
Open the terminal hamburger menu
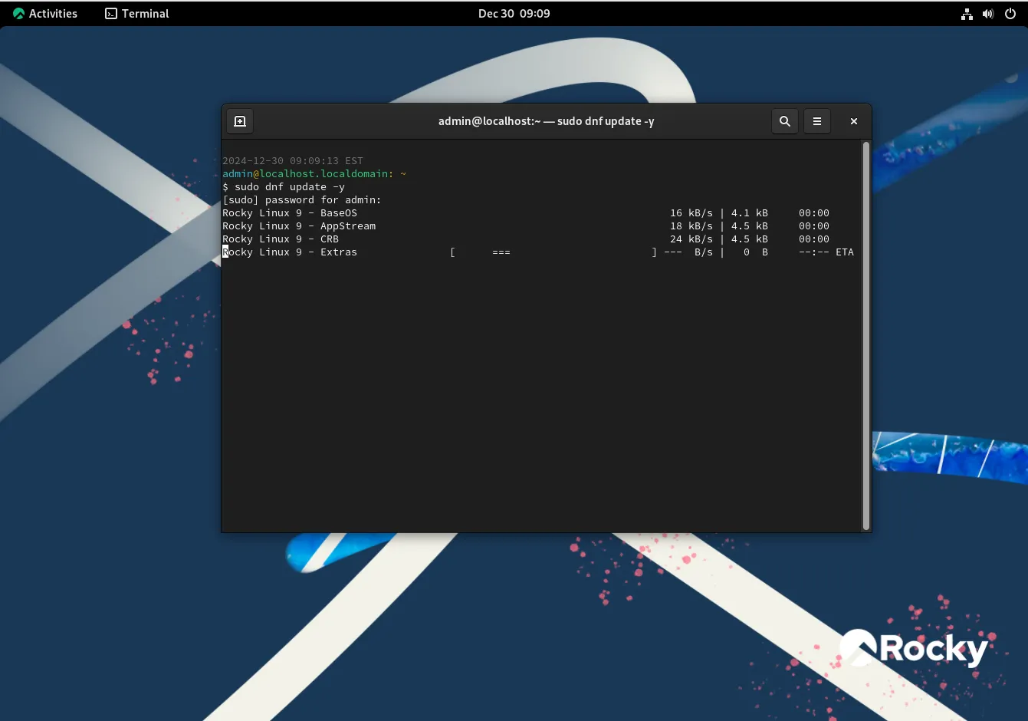pyautogui.click(x=817, y=121)
